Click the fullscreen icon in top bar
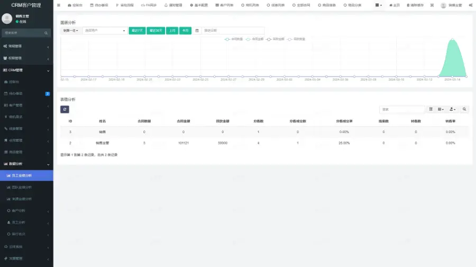 point(432,5)
